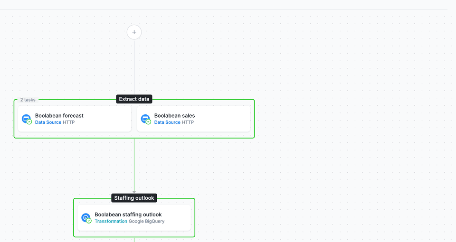Click the plus add-step button
The height and width of the screenshot is (242, 456).
tap(134, 32)
